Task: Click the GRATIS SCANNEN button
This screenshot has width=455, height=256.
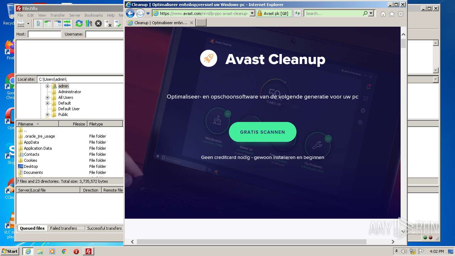Action: 263,132
